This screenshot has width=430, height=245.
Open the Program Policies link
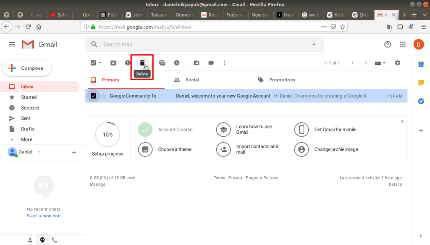[x=262, y=178]
